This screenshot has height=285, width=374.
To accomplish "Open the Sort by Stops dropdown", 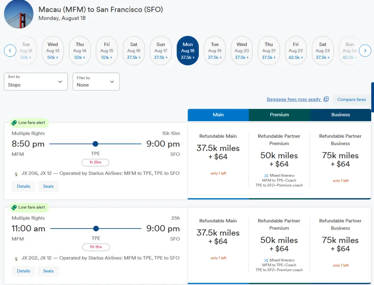I will (36, 82).
